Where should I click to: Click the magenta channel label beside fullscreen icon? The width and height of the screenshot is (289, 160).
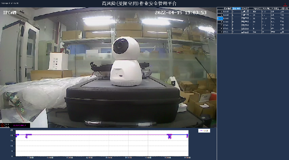(x=20, y=125)
